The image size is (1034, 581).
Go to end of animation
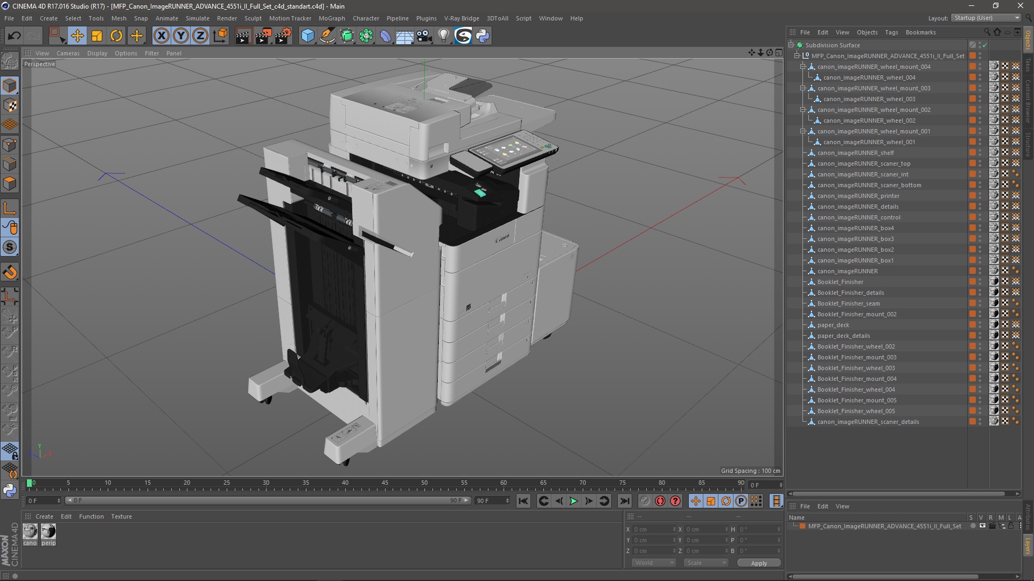tap(624, 501)
